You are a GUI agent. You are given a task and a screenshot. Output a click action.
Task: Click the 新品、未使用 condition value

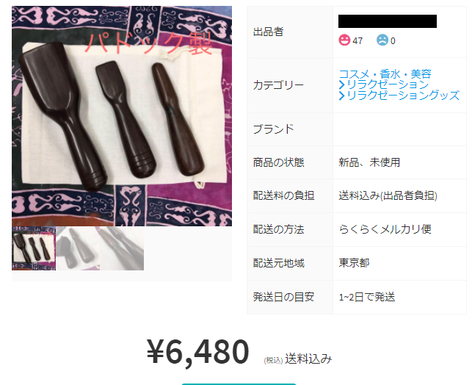369,162
